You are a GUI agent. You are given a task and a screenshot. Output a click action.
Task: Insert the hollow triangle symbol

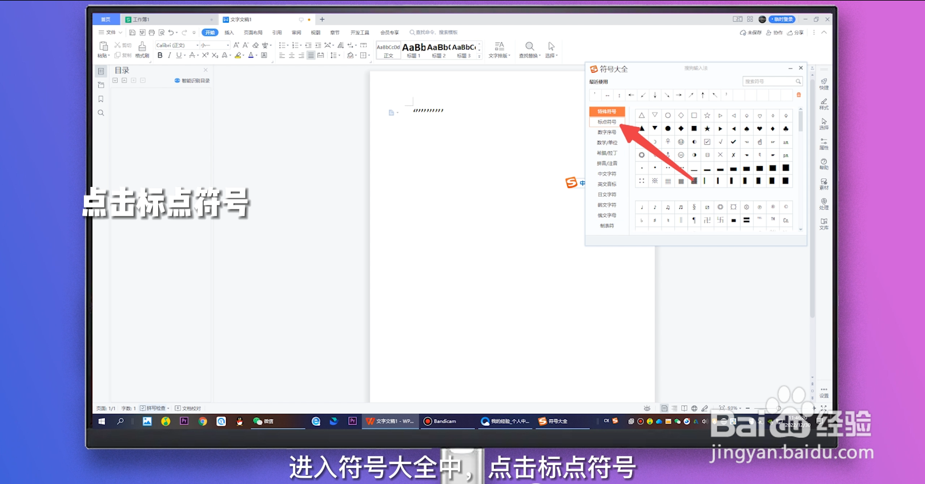click(x=642, y=115)
